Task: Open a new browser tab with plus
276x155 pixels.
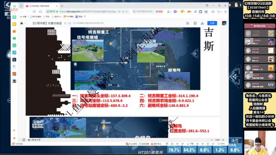Action: 62,6
